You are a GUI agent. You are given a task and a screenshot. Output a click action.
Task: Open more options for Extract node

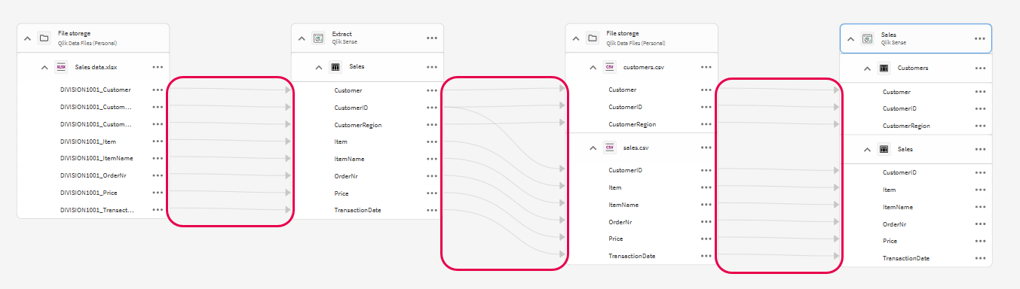click(x=432, y=38)
